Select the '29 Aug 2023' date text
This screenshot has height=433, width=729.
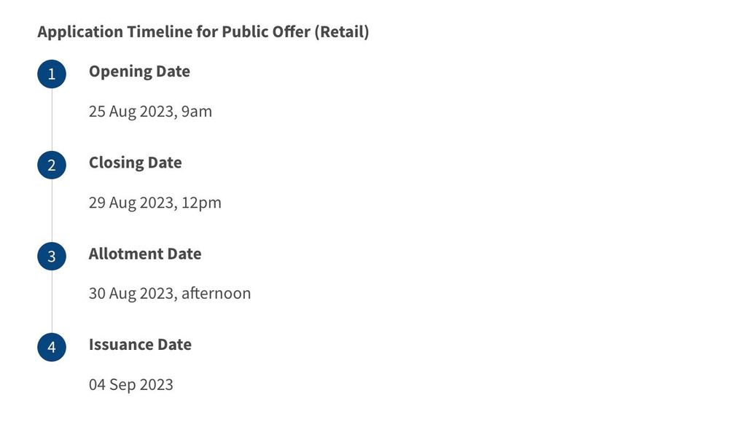(x=131, y=203)
